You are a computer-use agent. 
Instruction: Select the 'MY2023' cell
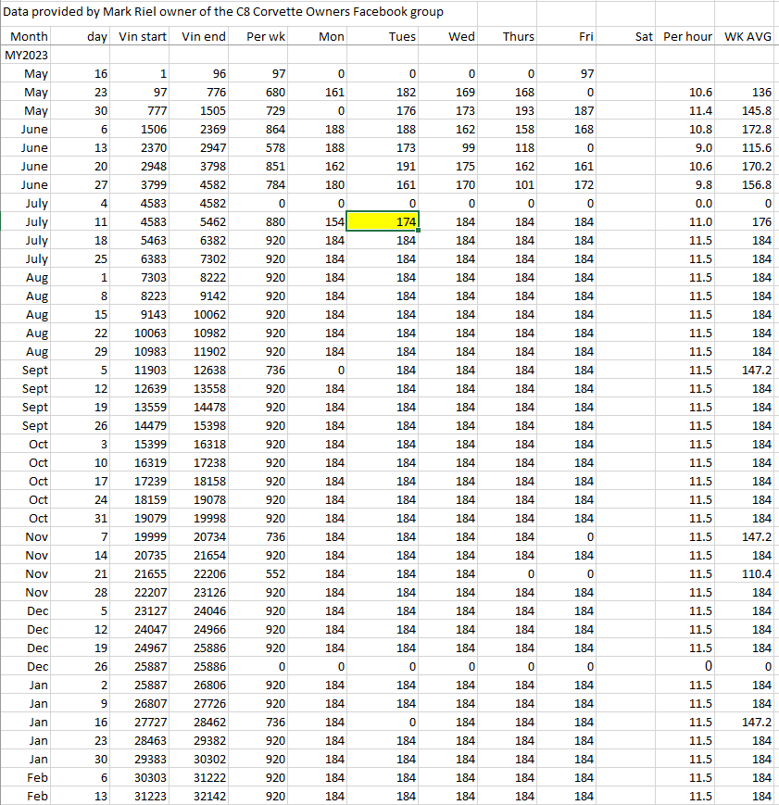(28, 55)
